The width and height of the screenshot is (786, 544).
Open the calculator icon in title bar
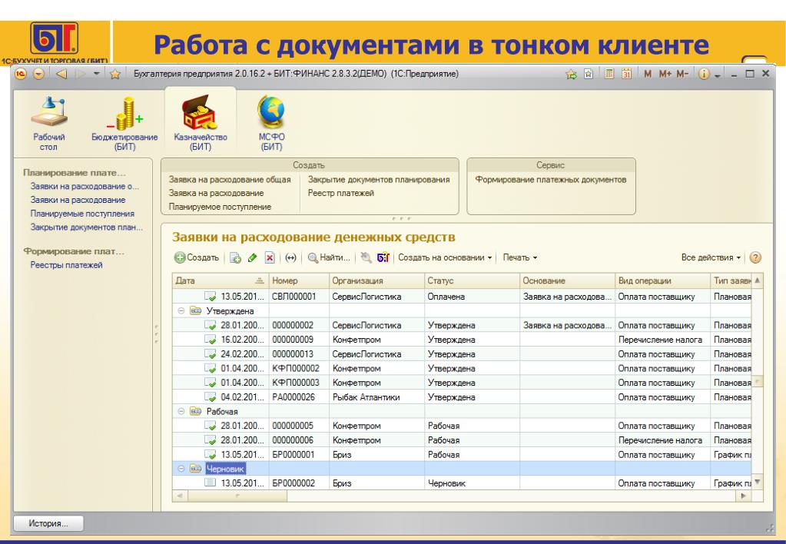(609, 74)
